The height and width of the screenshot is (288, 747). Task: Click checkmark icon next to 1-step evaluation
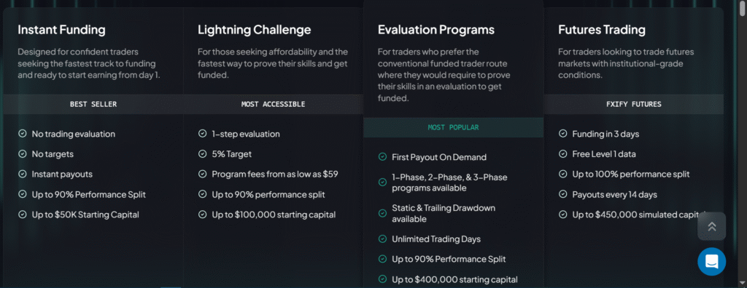coord(202,134)
